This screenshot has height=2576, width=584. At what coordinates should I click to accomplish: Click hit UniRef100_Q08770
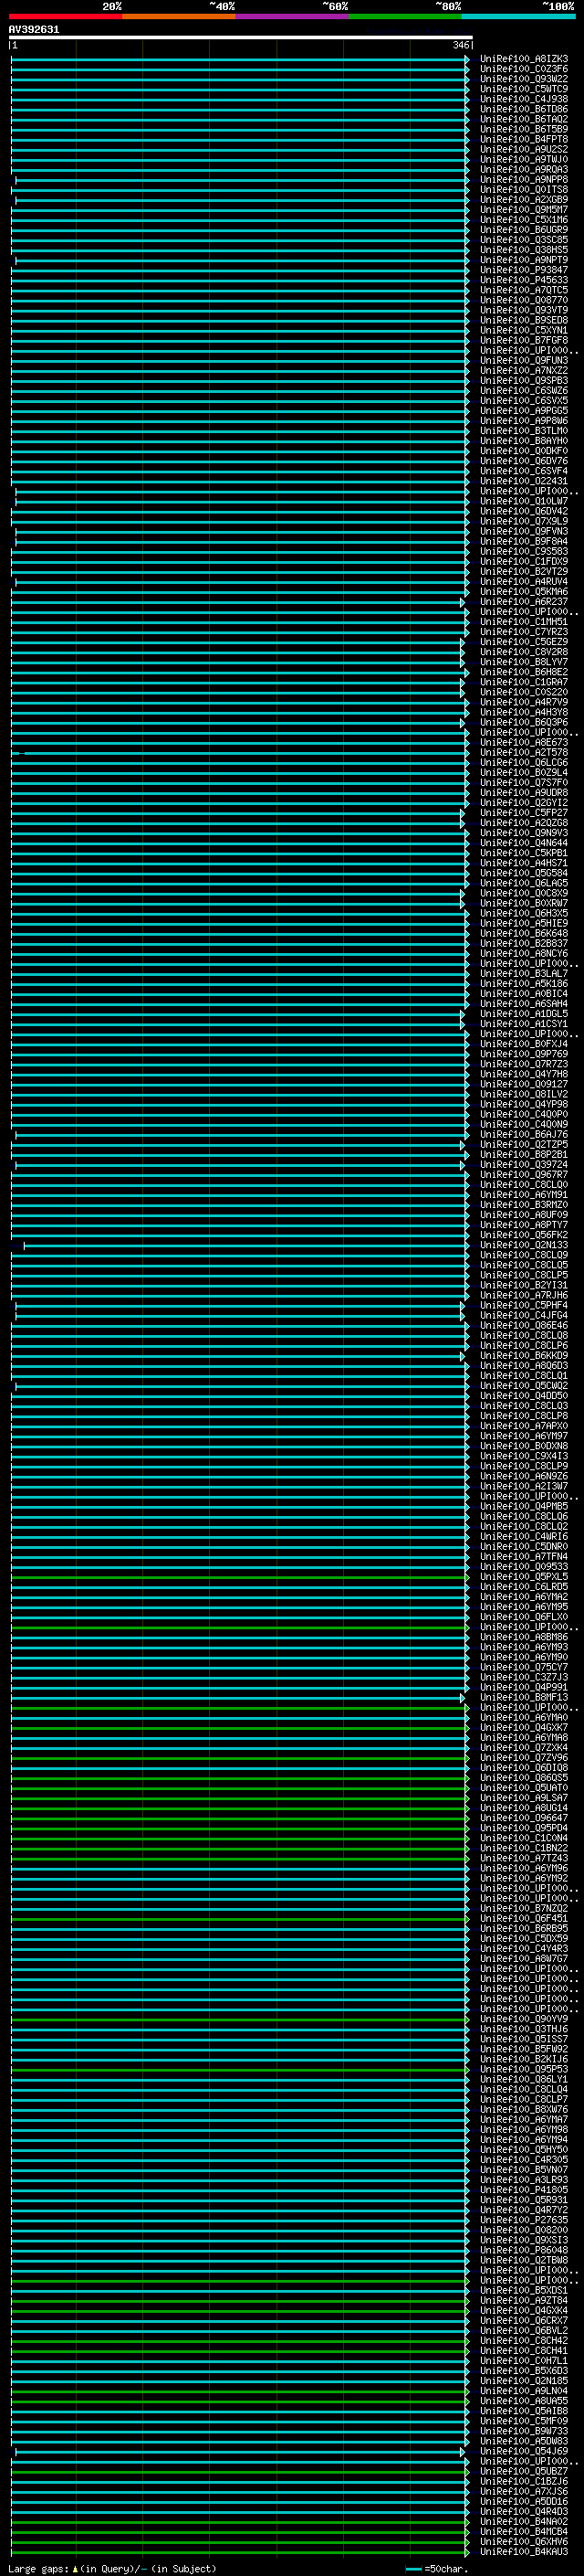tap(524, 300)
